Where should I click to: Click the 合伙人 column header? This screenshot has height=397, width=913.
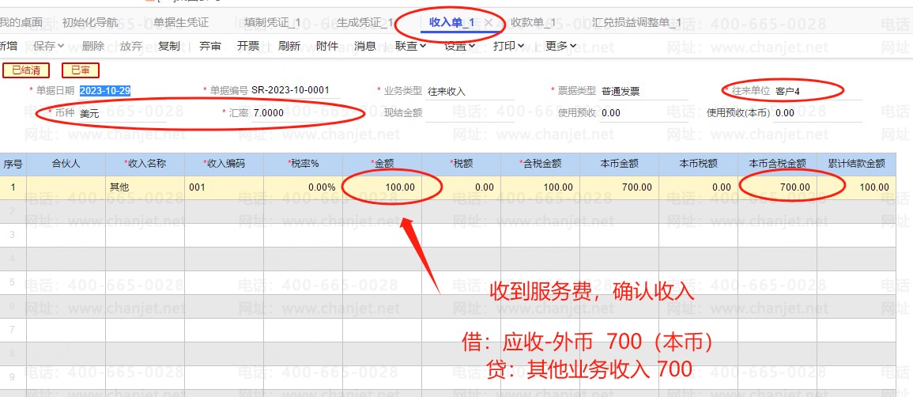pyautogui.click(x=66, y=164)
